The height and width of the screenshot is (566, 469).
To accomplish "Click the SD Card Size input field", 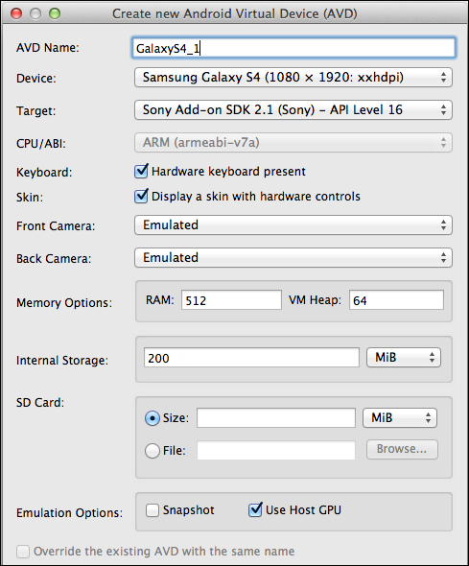I will pyautogui.click(x=276, y=418).
